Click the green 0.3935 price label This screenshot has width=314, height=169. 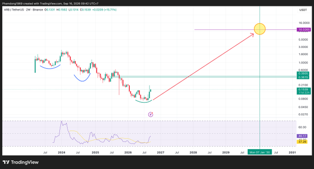point(303,74)
